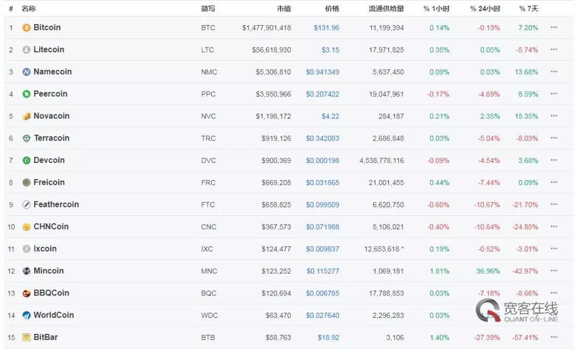The image size is (576, 351).
Task: Open the more options menu for Terracoin
Action: (x=554, y=138)
